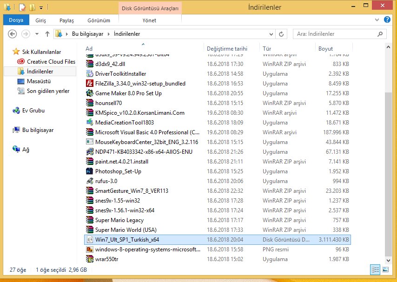The height and width of the screenshot is (282, 397).
Task: Switch to large thumbnails view button
Action: click(x=385, y=269)
